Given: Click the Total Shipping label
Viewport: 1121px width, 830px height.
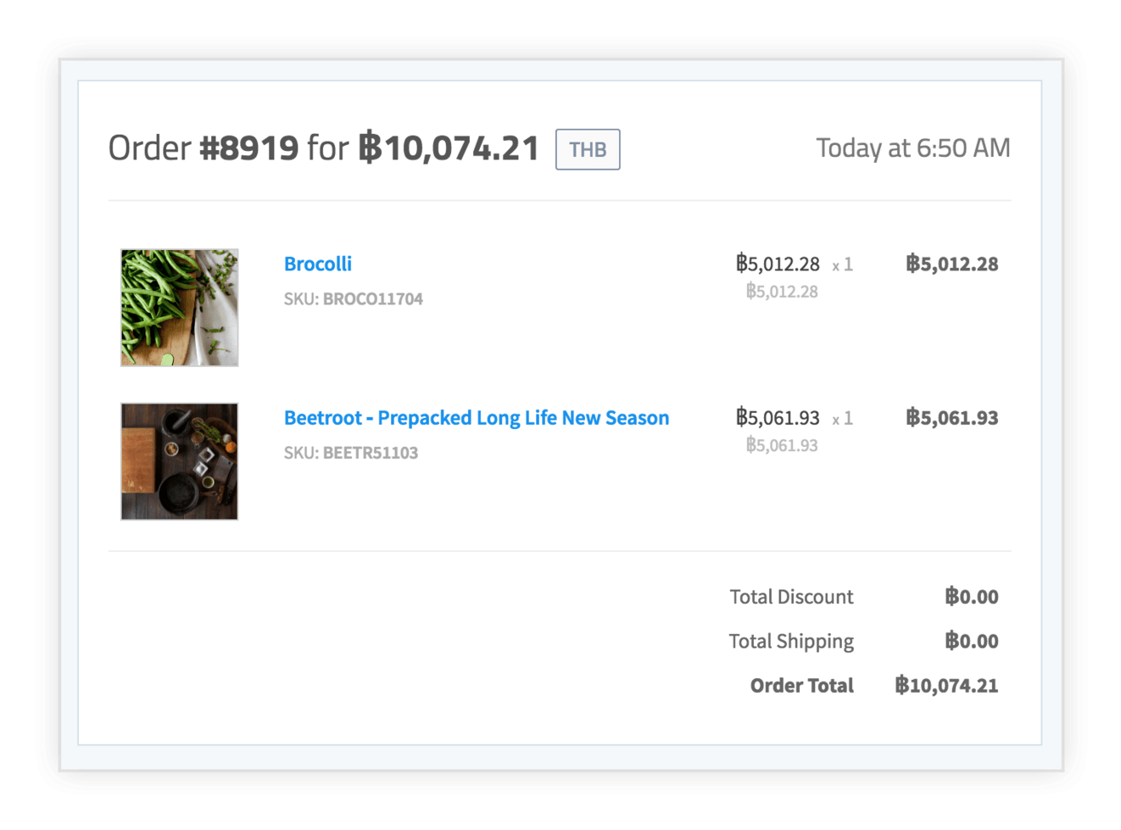Looking at the screenshot, I should 791,642.
